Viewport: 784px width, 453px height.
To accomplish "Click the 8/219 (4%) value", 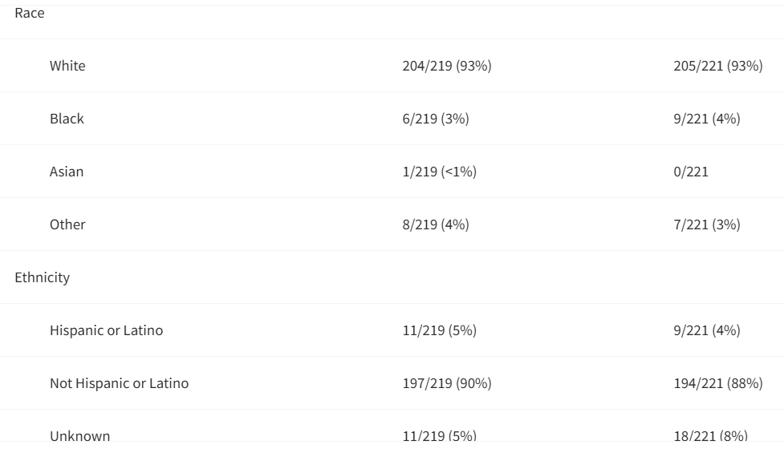I will click(435, 224).
